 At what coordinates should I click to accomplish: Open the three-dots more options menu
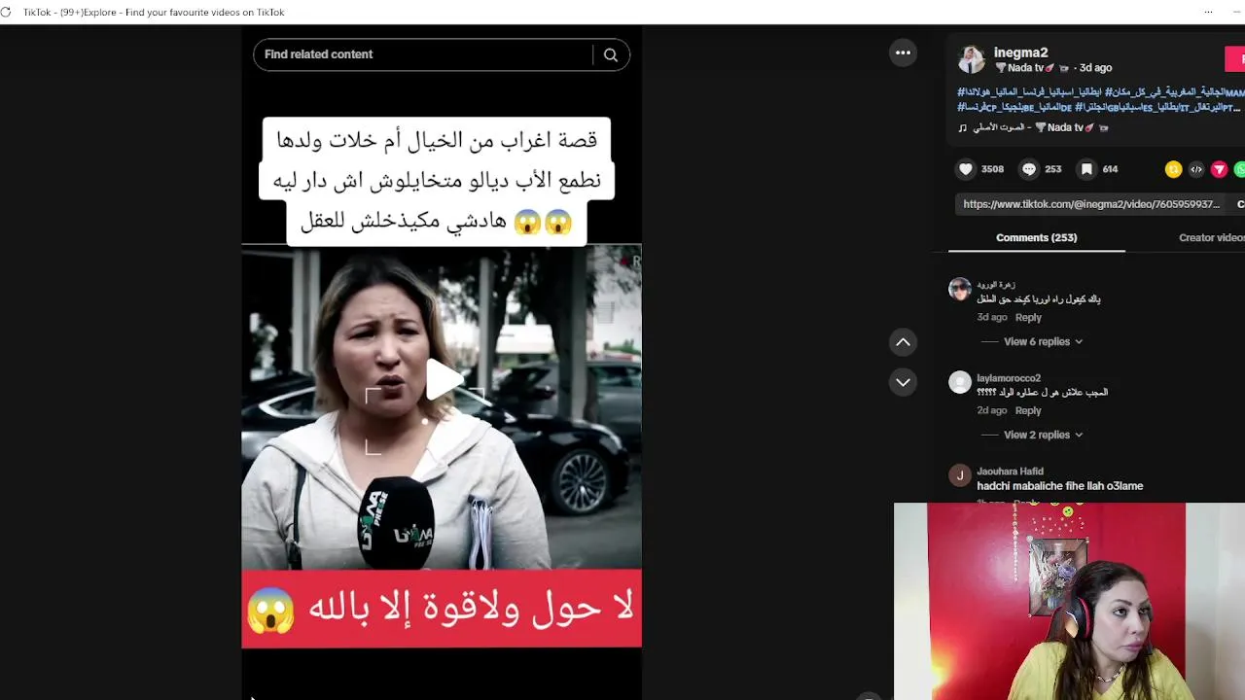pyautogui.click(x=903, y=53)
